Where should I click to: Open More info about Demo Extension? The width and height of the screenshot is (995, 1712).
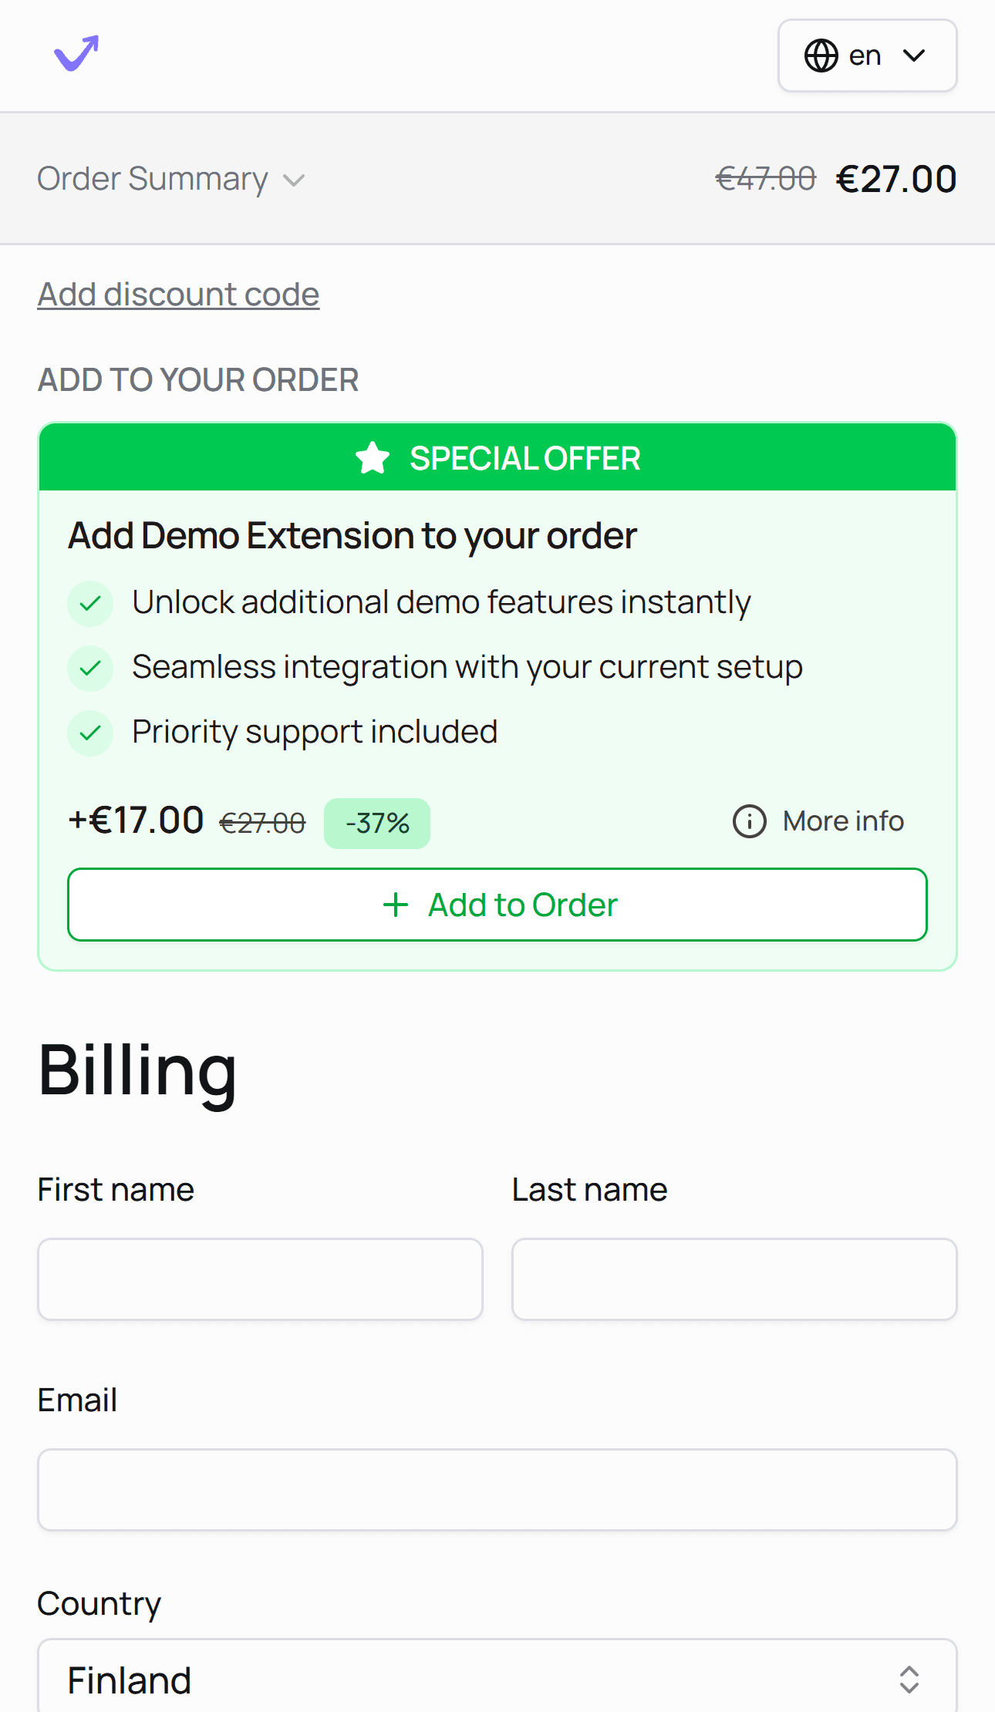tap(842, 821)
